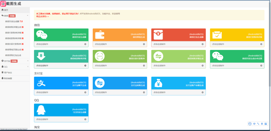Image resolution: width=271 pixels, height=131 pixels.
Task: Click the green WeChat chat bubbles icon in the first card
Action: coord(42,35)
